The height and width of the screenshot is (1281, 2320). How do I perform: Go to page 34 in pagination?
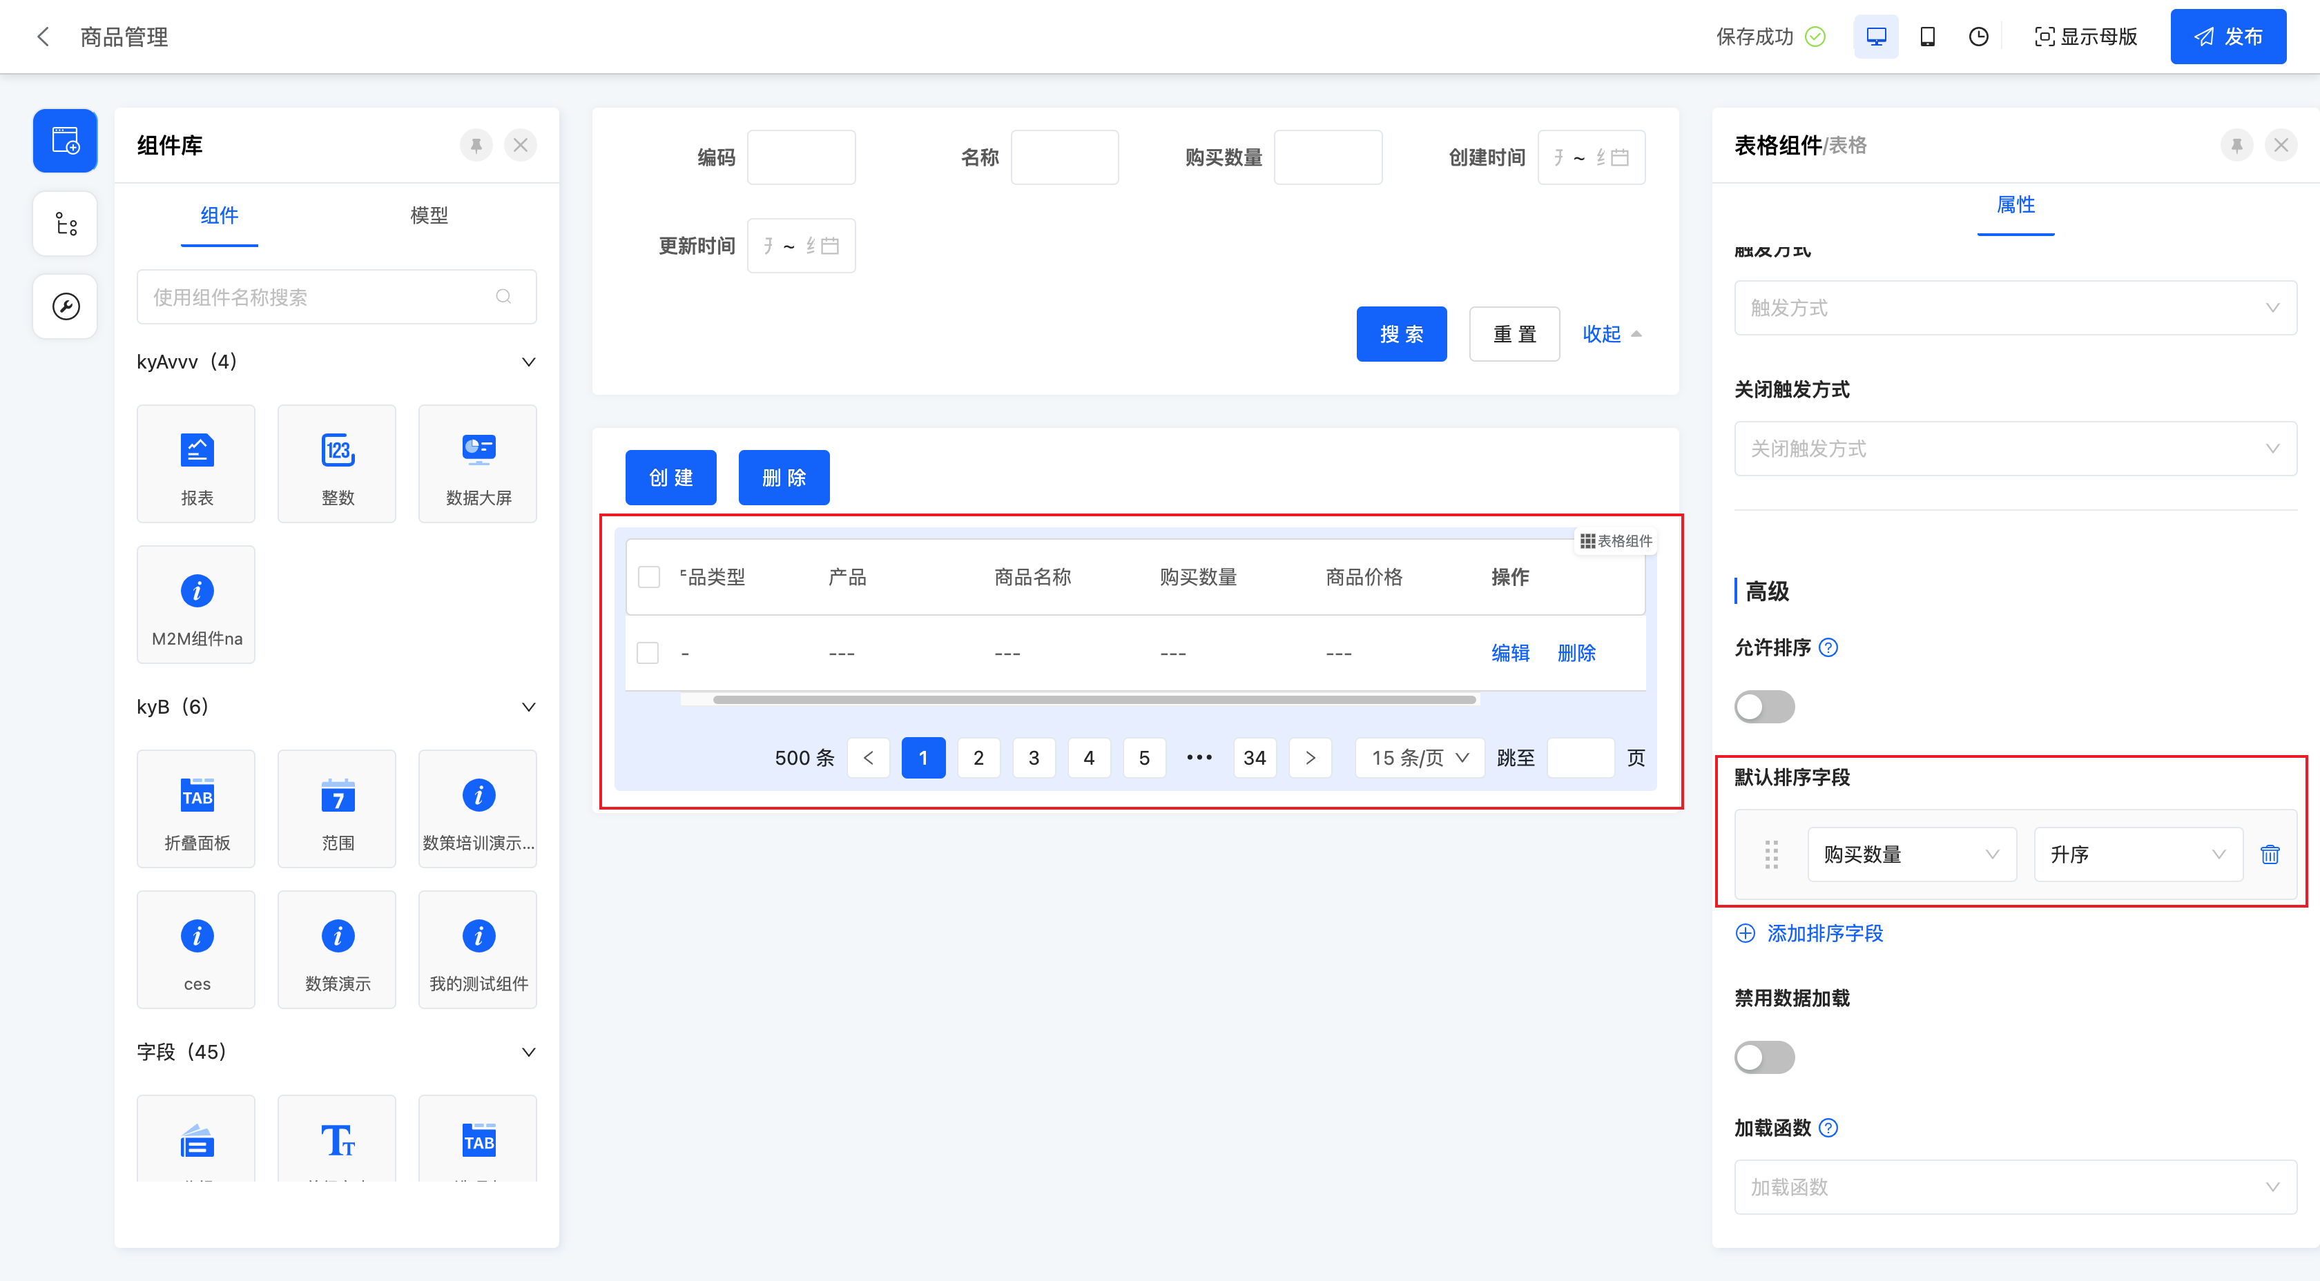(x=1255, y=758)
